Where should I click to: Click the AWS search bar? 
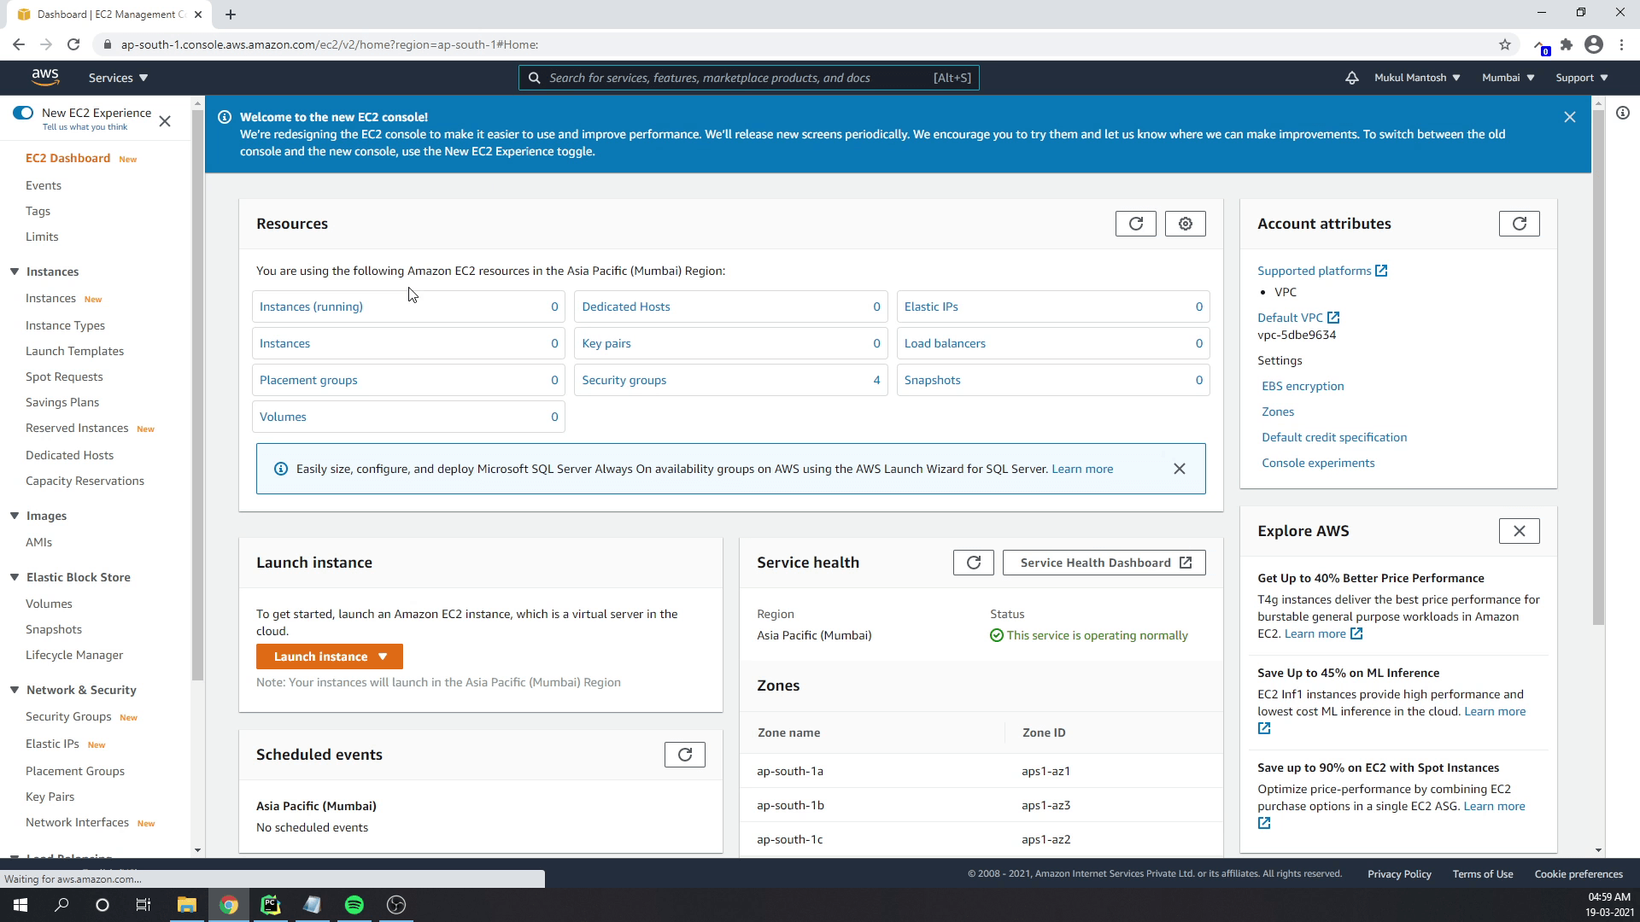tap(747, 77)
